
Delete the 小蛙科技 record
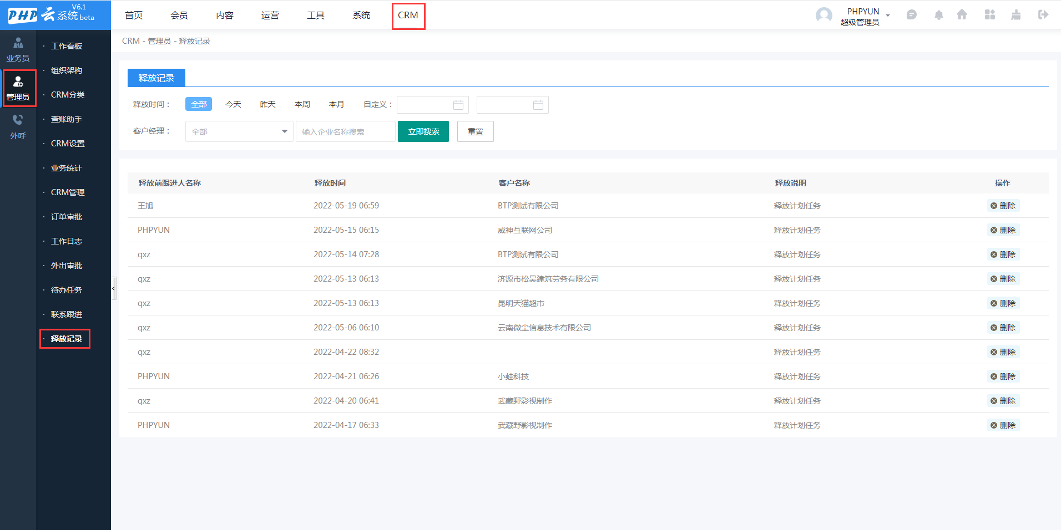pyautogui.click(x=1003, y=376)
